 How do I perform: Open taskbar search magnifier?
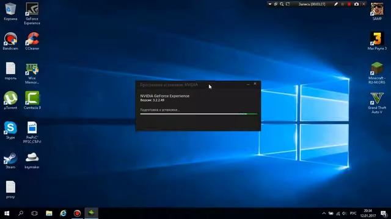coord(21,214)
